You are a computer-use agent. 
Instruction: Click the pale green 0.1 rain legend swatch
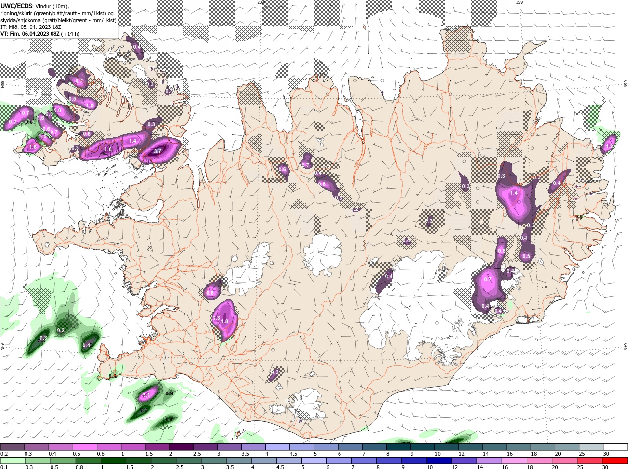point(12,461)
